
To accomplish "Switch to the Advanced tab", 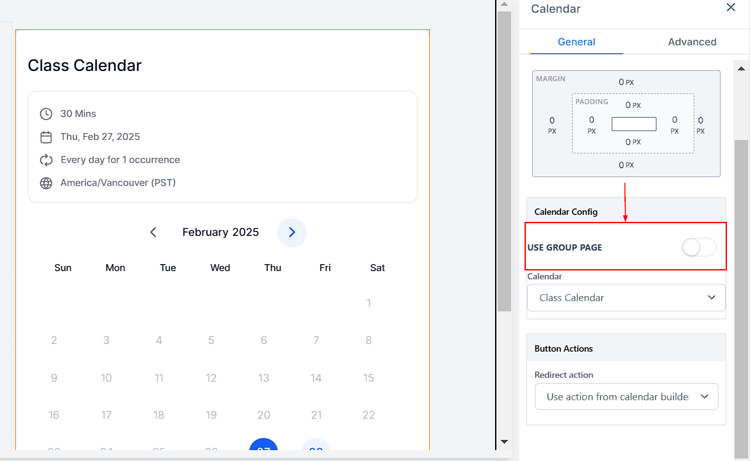I will (692, 42).
